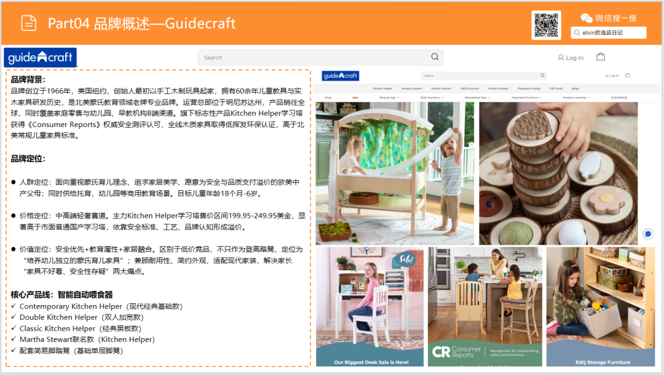Expand the Classroom Furniture dropdown

526,98
